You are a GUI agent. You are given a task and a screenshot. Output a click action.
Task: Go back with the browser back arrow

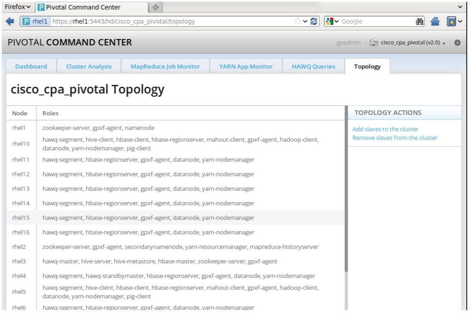click(10, 21)
